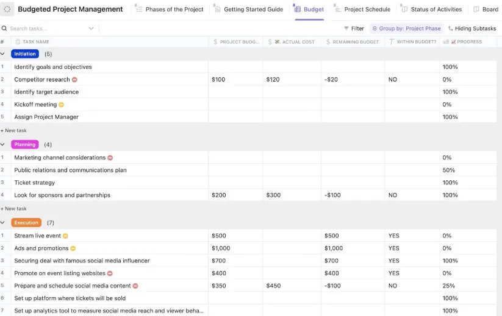Click the Filter funnel icon
Viewport: 502px width, 316px height.
tap(346, 29)
